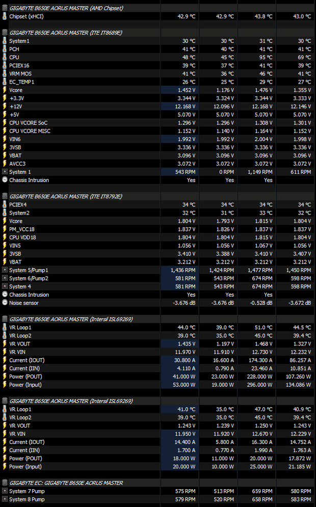Click the voltage icon next to VIN6
Viewport: 316px width, 507px height.
click(5, 139)
